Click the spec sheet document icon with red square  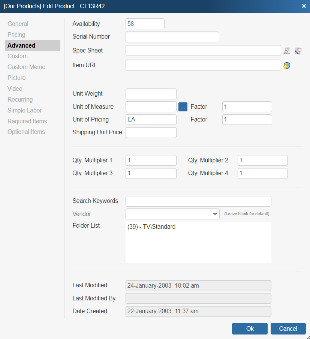(x=298, y=51)
